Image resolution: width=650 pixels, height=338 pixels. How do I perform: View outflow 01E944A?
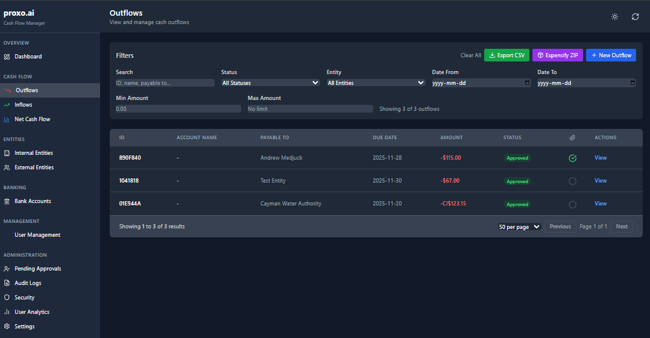coord(601,204)
